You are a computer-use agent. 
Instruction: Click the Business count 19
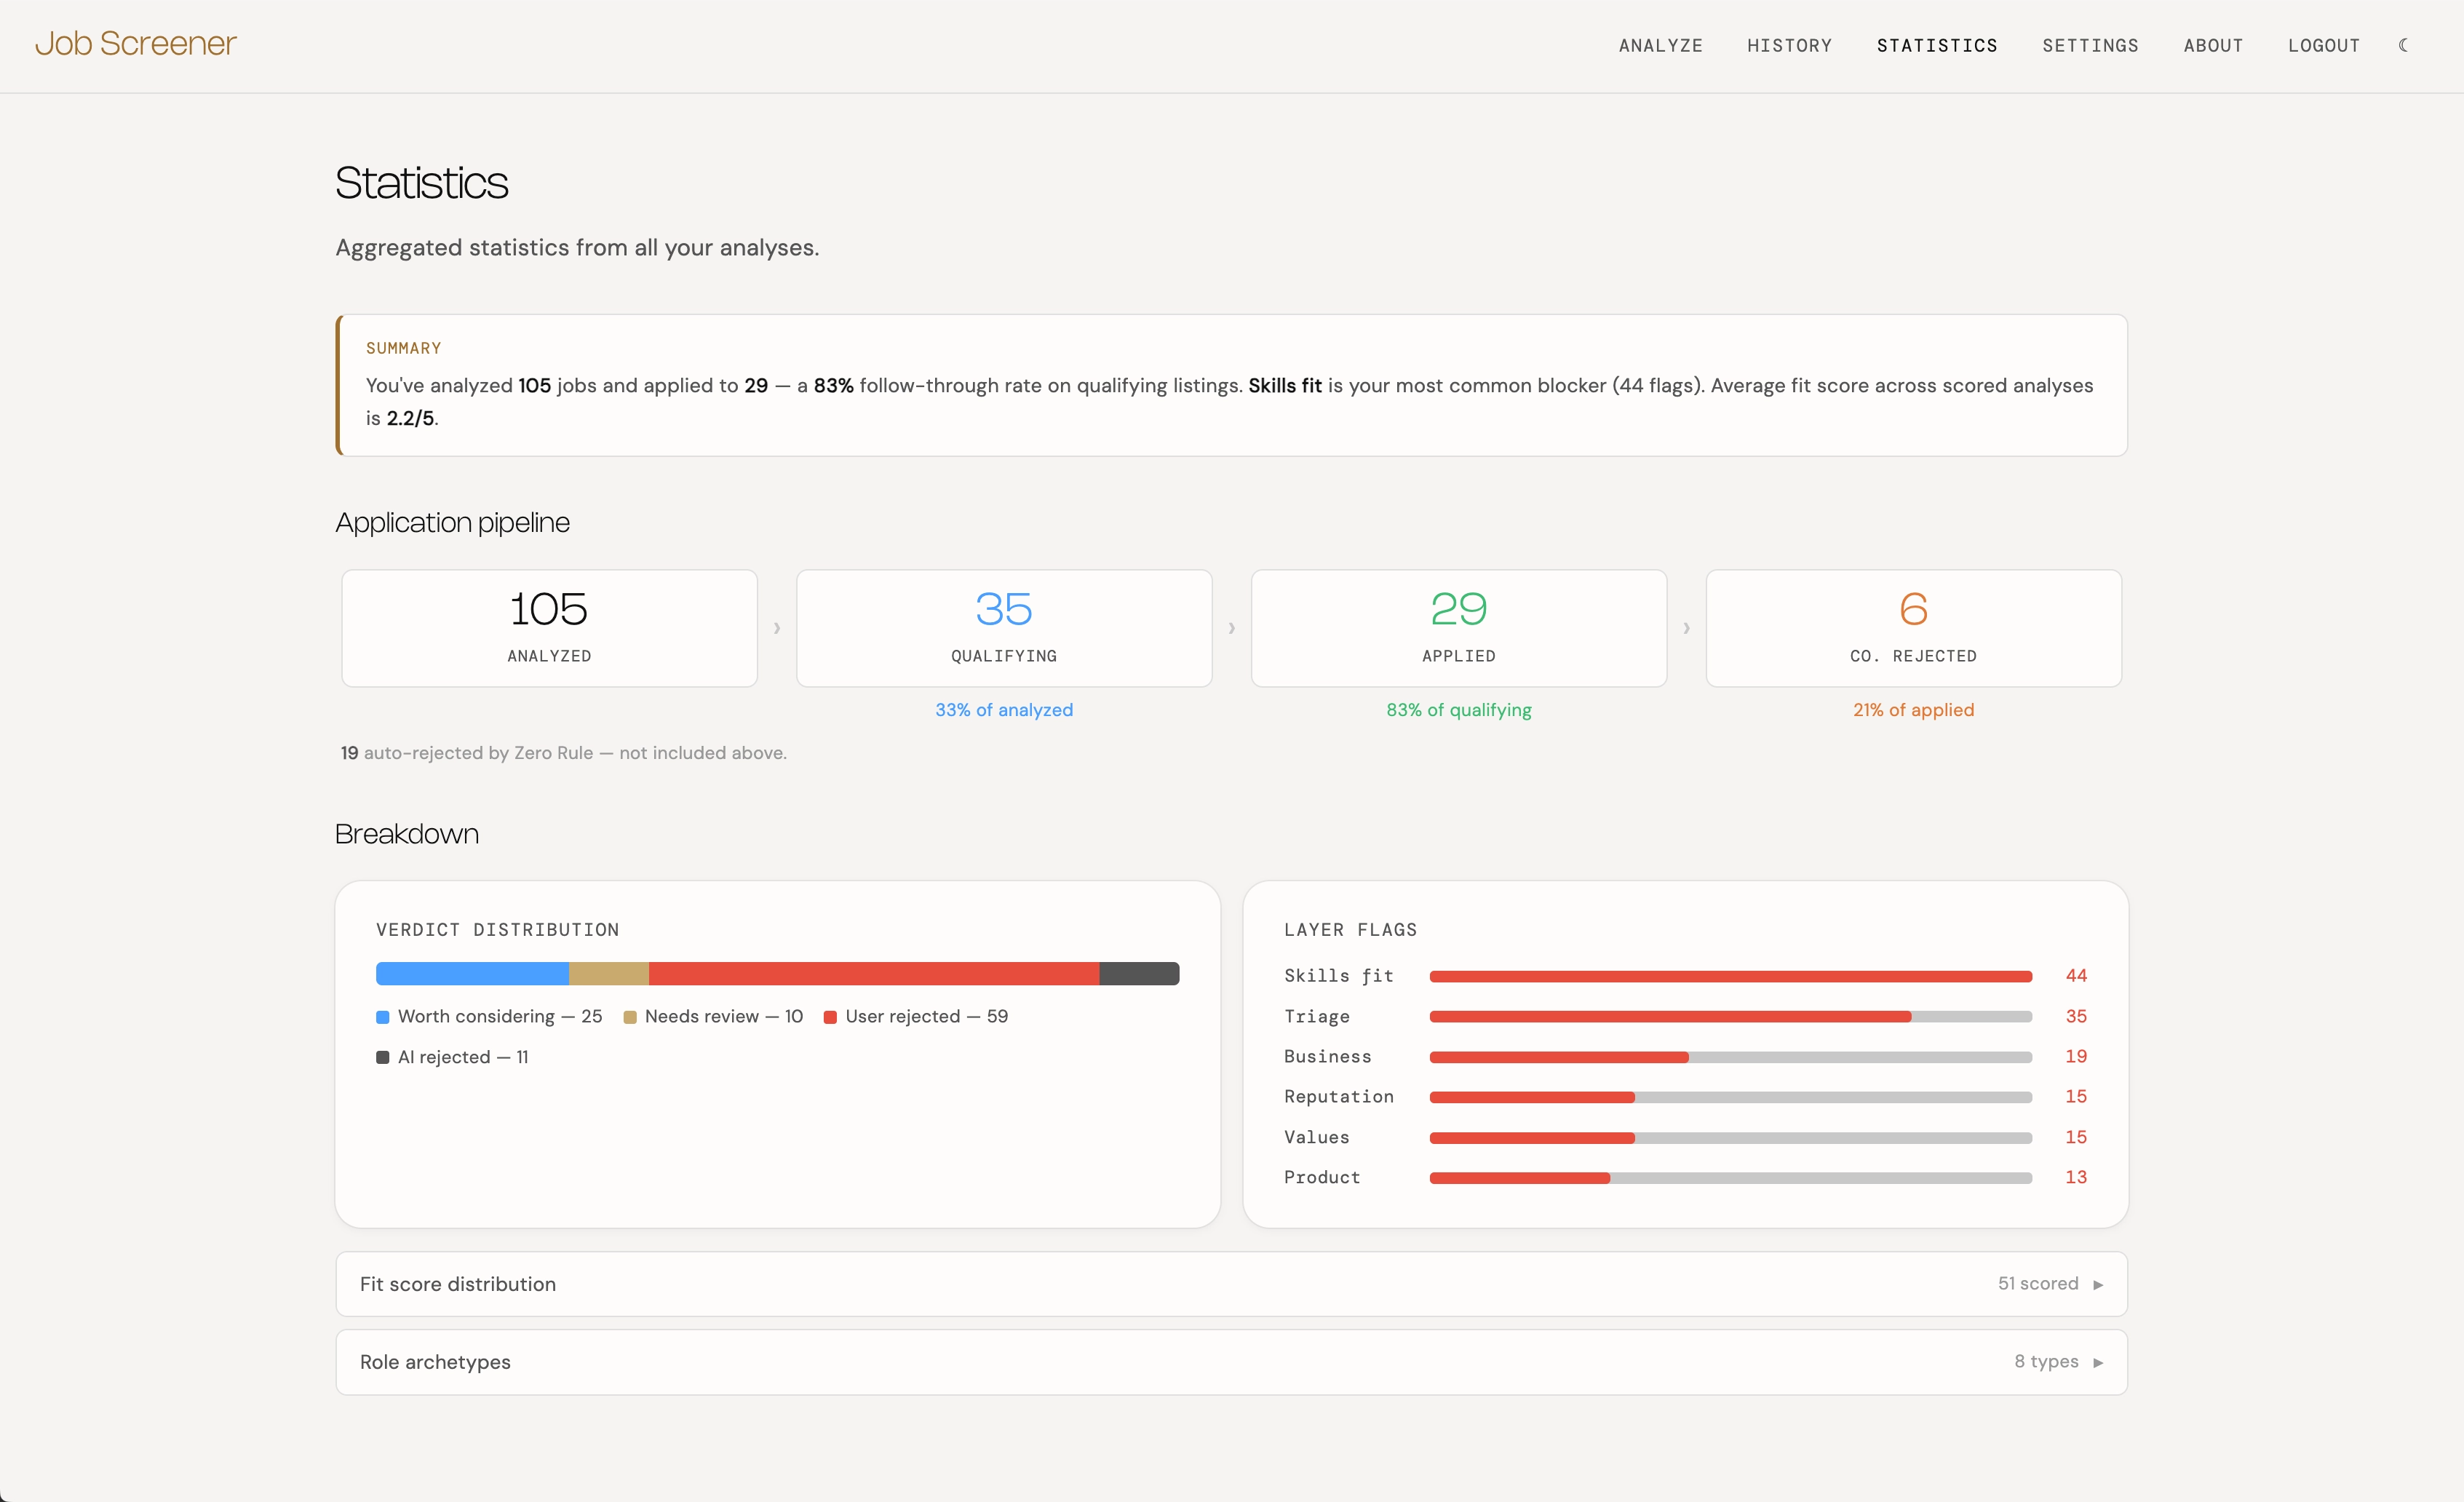tap(2076, 1057)
